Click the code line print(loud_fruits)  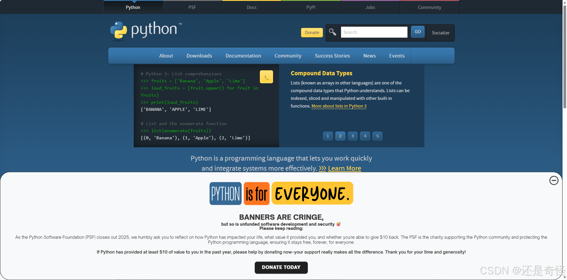(x=169, y=102)
